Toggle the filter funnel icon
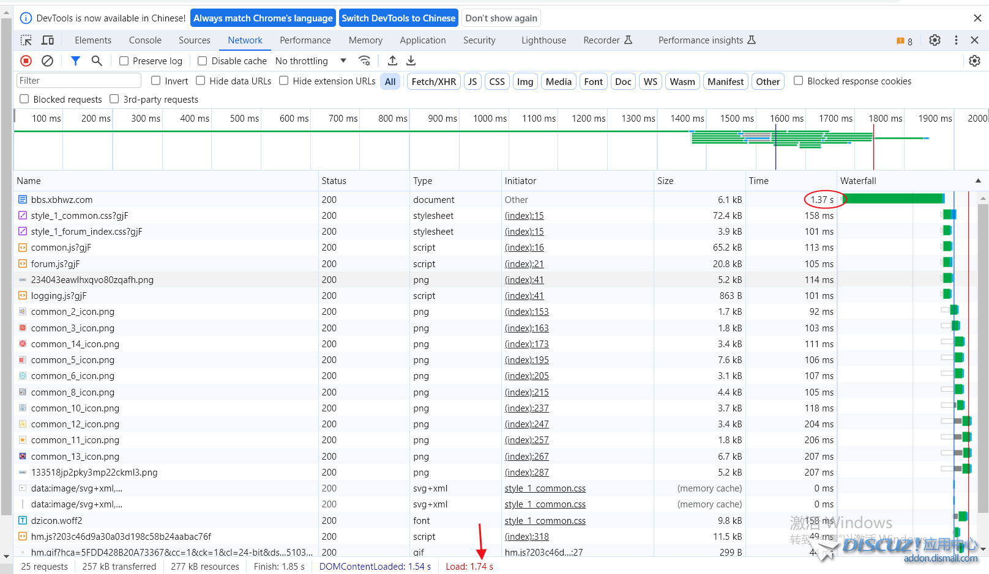 [x=75, y=61]
